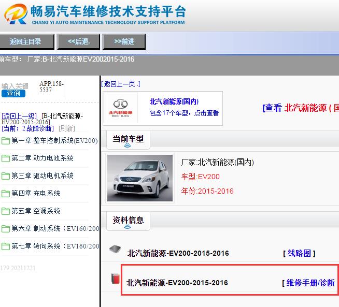This screenshot has height=307, width=339.
Task: Click 车型:EV200 text
Action: click(x=201, y=177)
